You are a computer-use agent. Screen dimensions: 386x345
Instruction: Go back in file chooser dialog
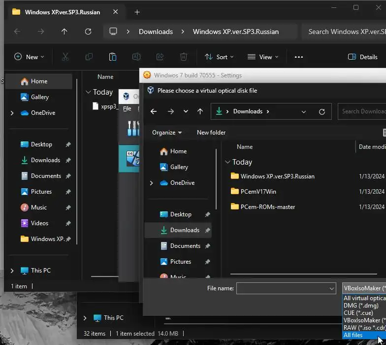click(x=154, y=111)
